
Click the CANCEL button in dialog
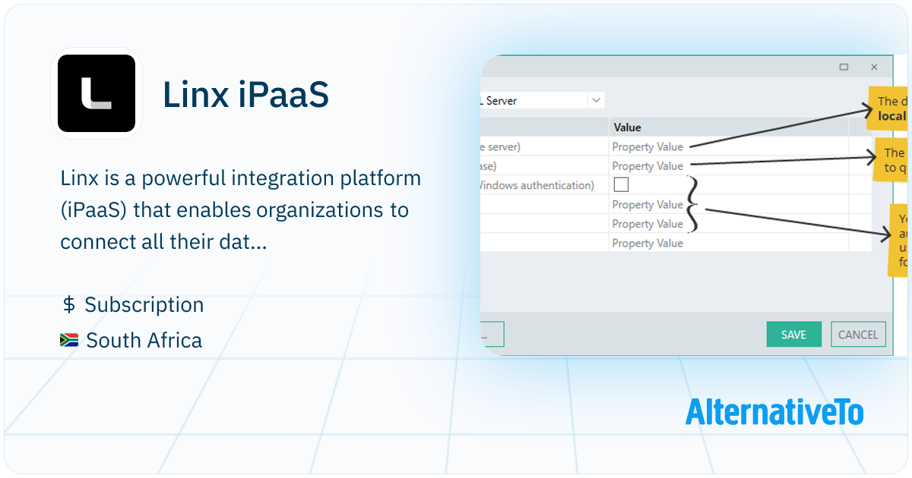858,335
